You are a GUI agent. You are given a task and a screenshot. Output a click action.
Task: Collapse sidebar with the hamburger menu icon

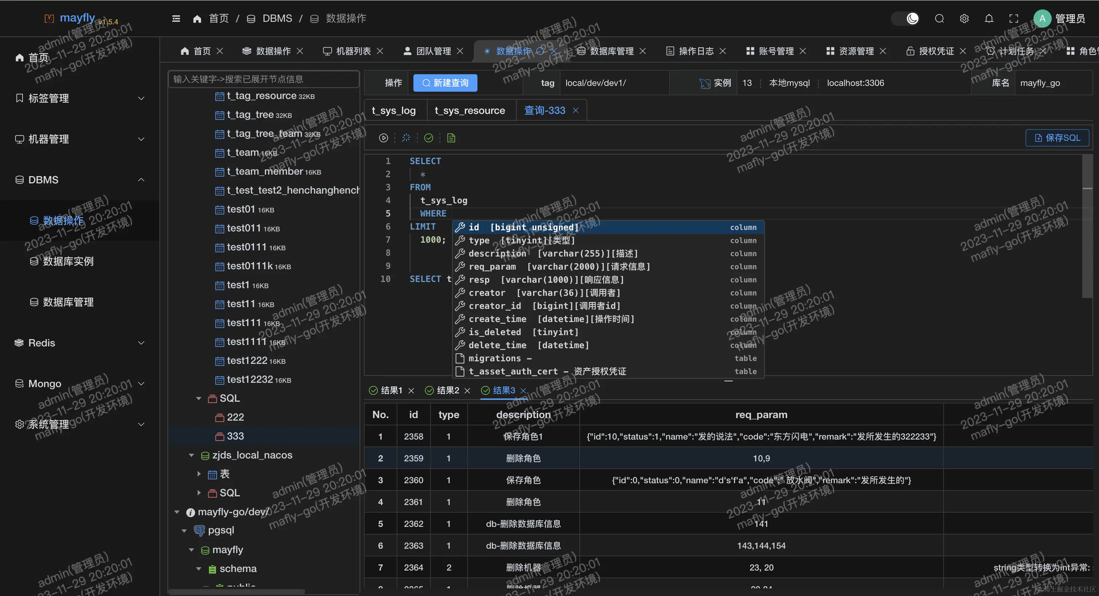coord(176,18)
